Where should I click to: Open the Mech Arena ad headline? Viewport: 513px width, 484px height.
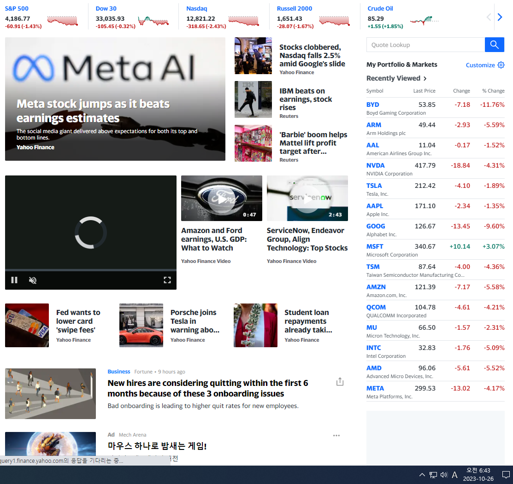(x=157, y=446)
